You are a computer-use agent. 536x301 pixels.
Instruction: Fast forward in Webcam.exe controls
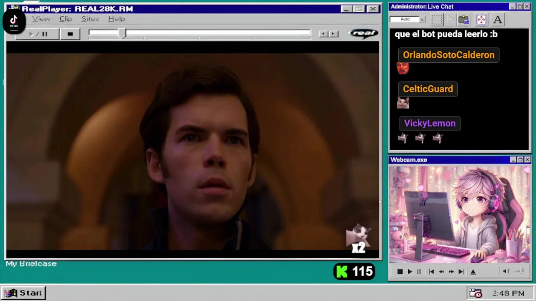coord(451,272)
